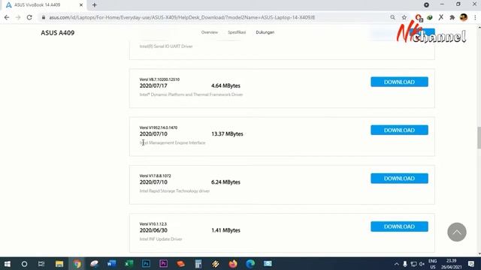Click the Intel INF Update Driver description
This screenshot has height=270, width=481.
tap(161, 239)
